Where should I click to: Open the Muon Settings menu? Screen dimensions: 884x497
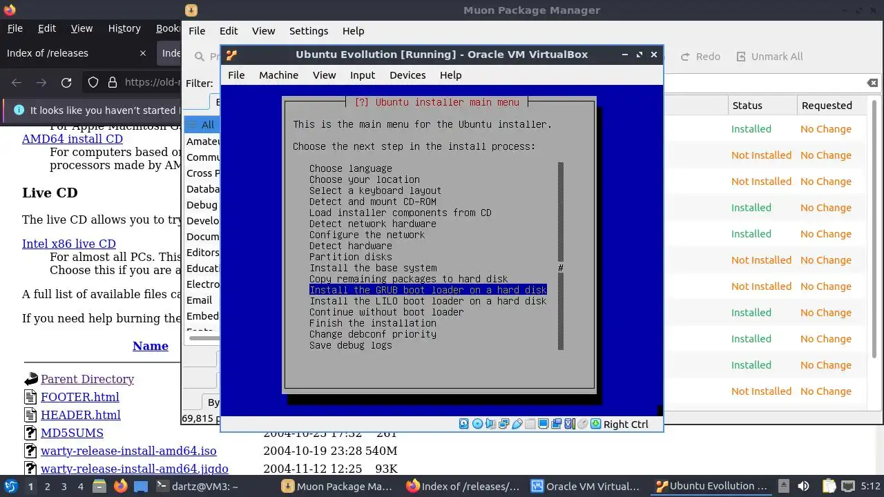[308, 30]
